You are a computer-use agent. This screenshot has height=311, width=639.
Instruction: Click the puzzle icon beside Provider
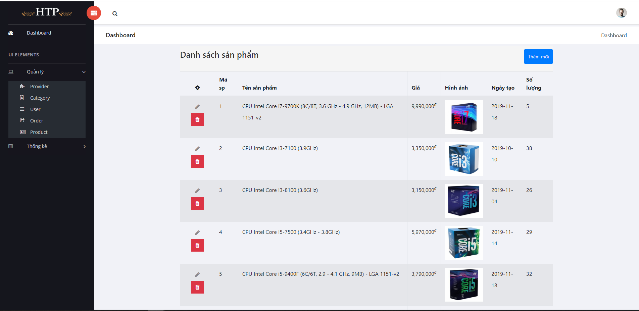22,86
